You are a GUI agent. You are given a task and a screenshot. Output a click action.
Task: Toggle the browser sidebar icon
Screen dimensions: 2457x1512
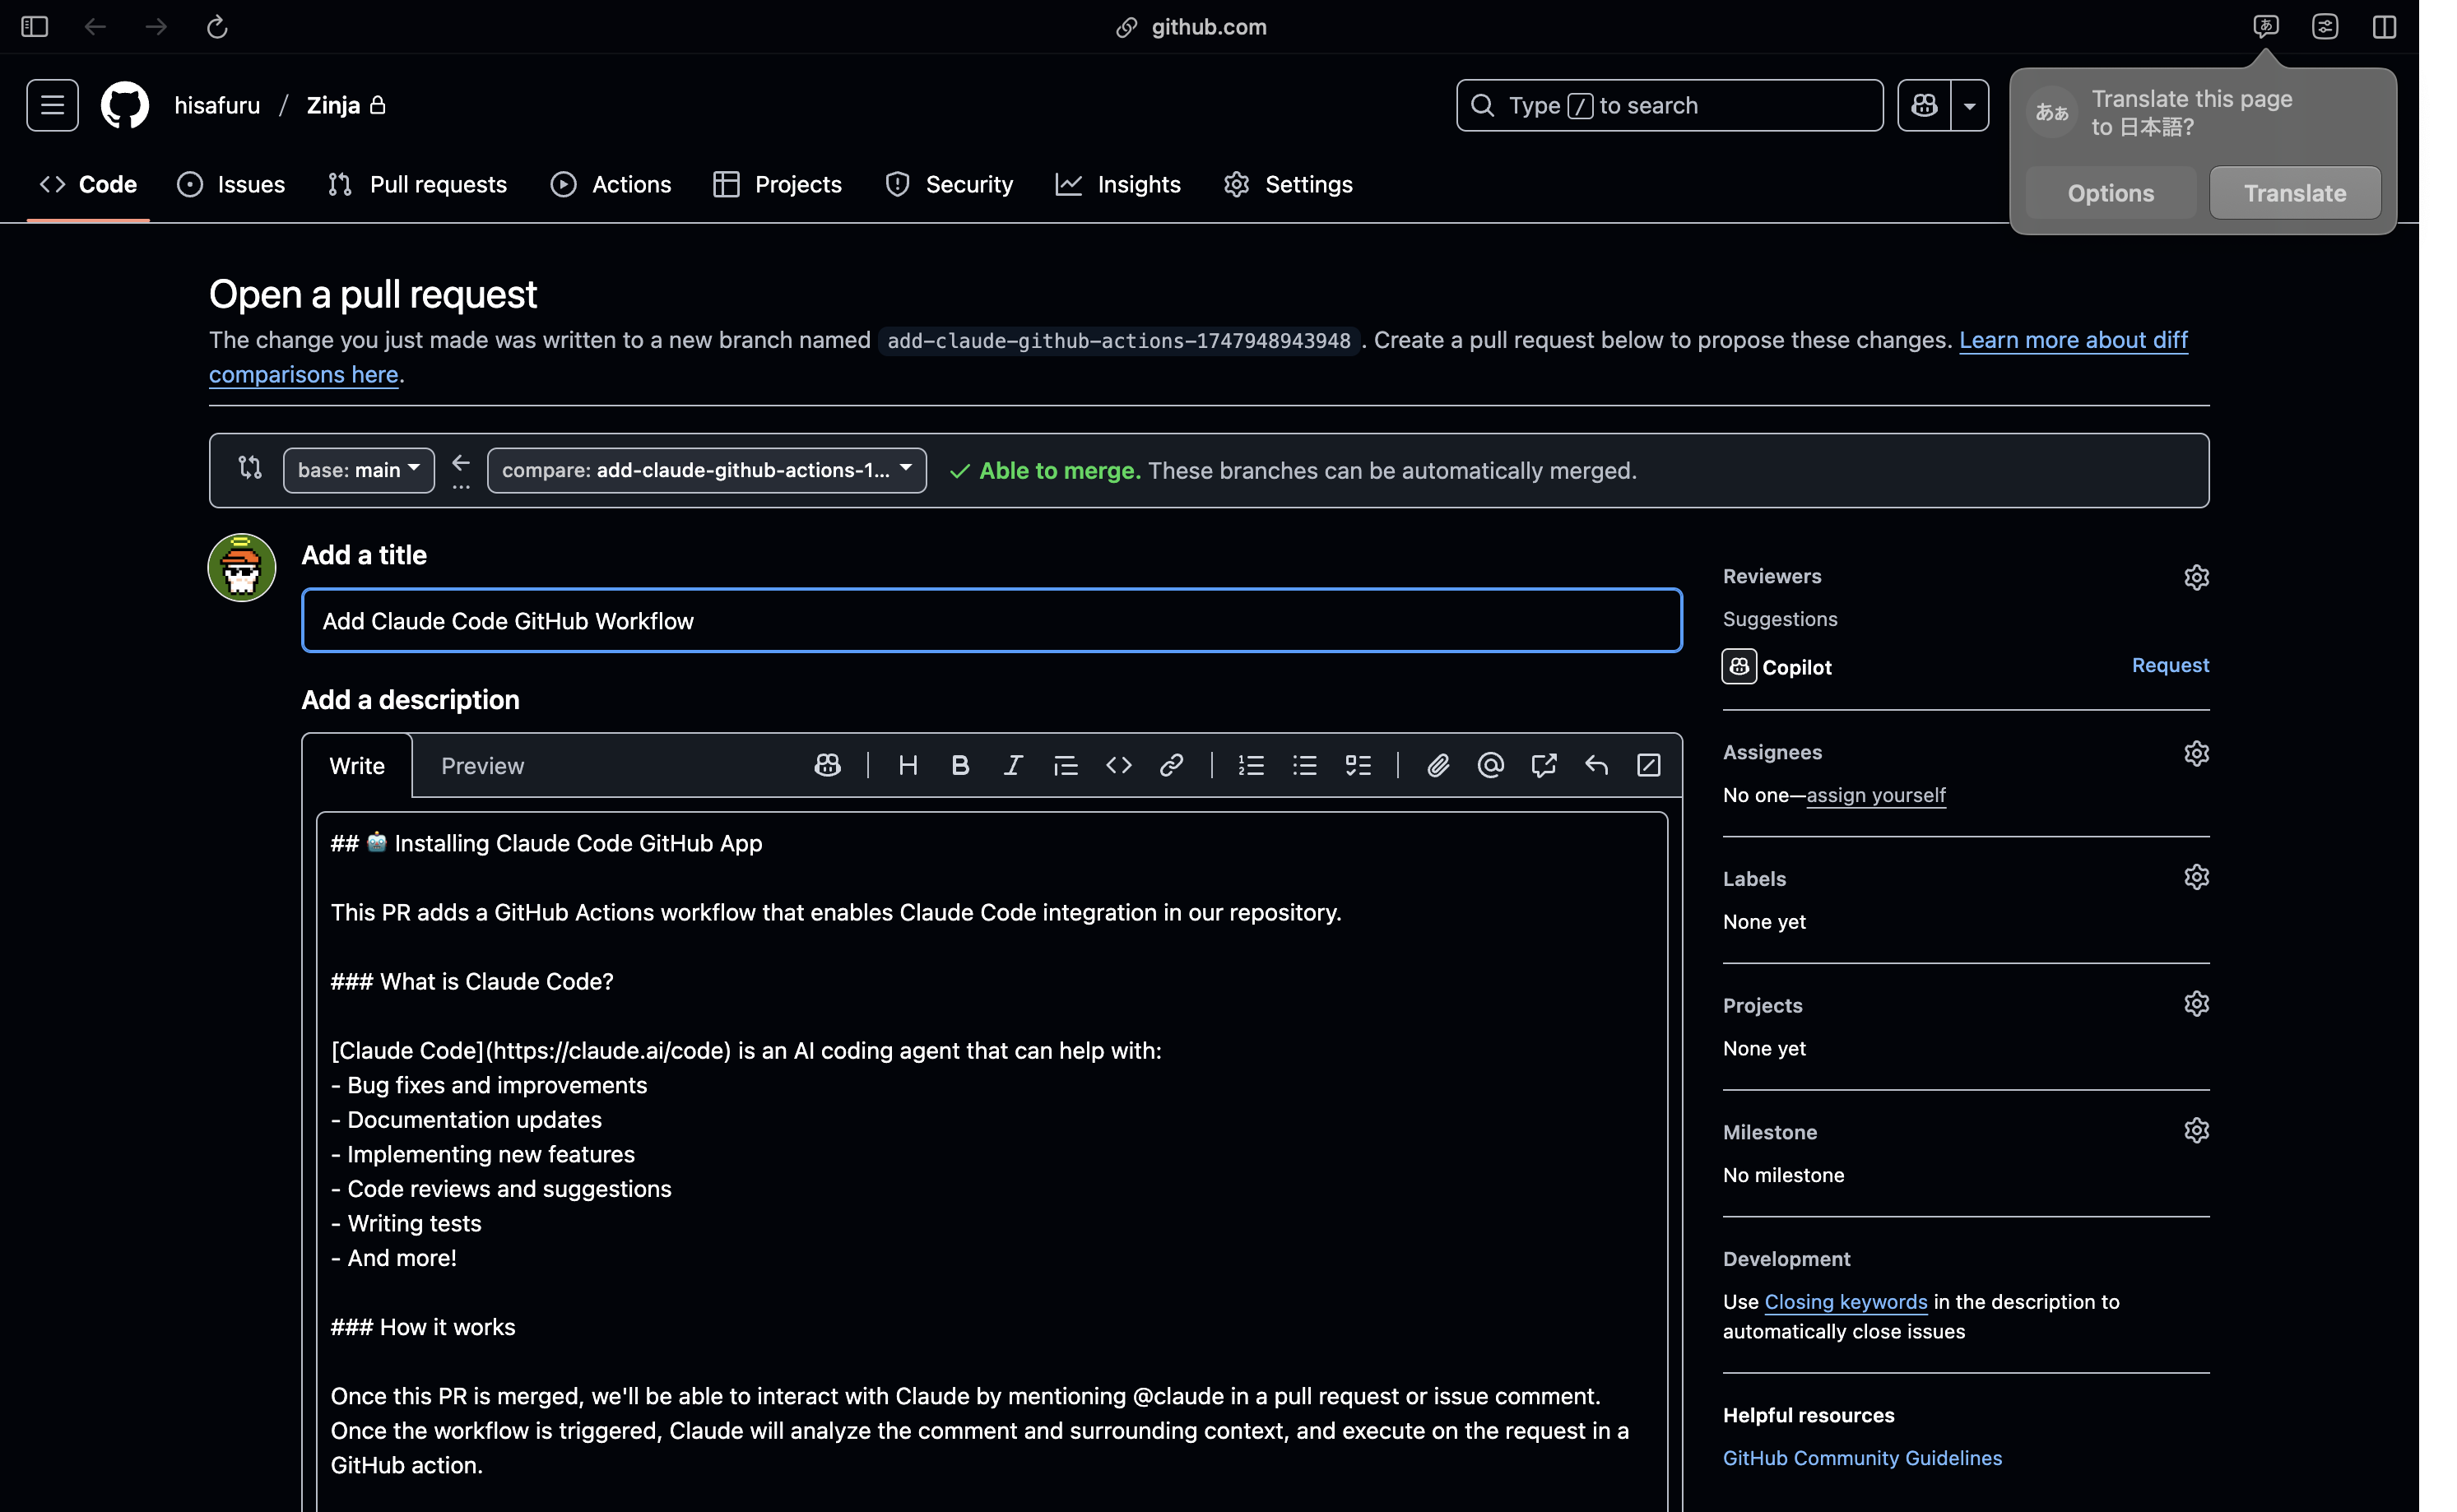click(x=35, y=27)
